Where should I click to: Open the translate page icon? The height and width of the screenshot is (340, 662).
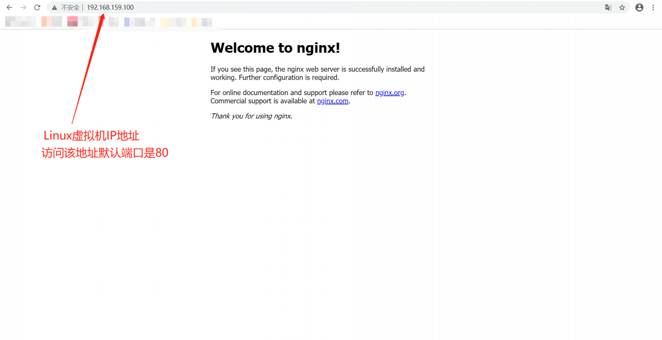(608, 8)
